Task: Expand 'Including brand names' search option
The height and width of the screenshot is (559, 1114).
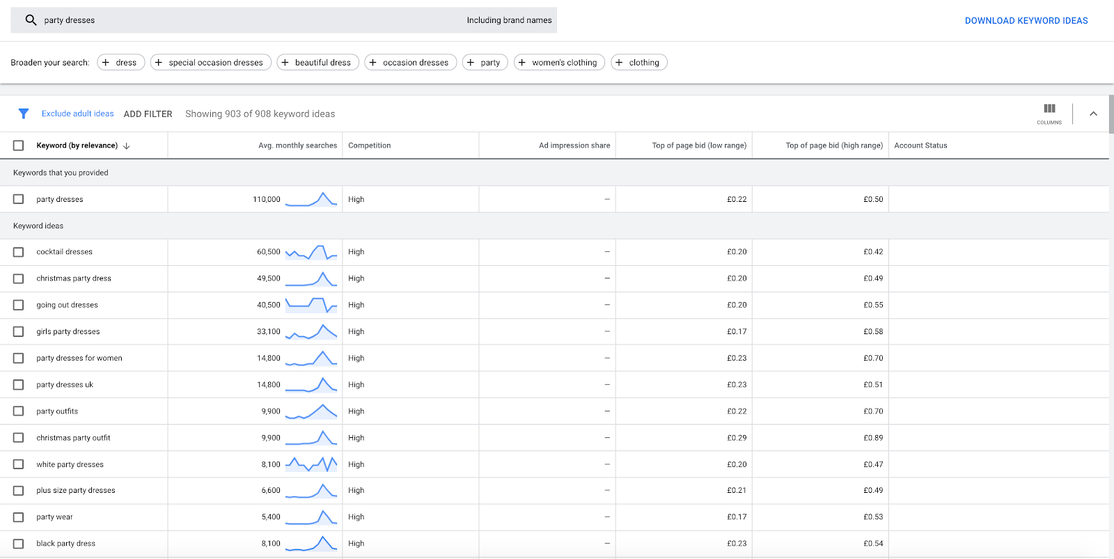Action: pos(509,20)
